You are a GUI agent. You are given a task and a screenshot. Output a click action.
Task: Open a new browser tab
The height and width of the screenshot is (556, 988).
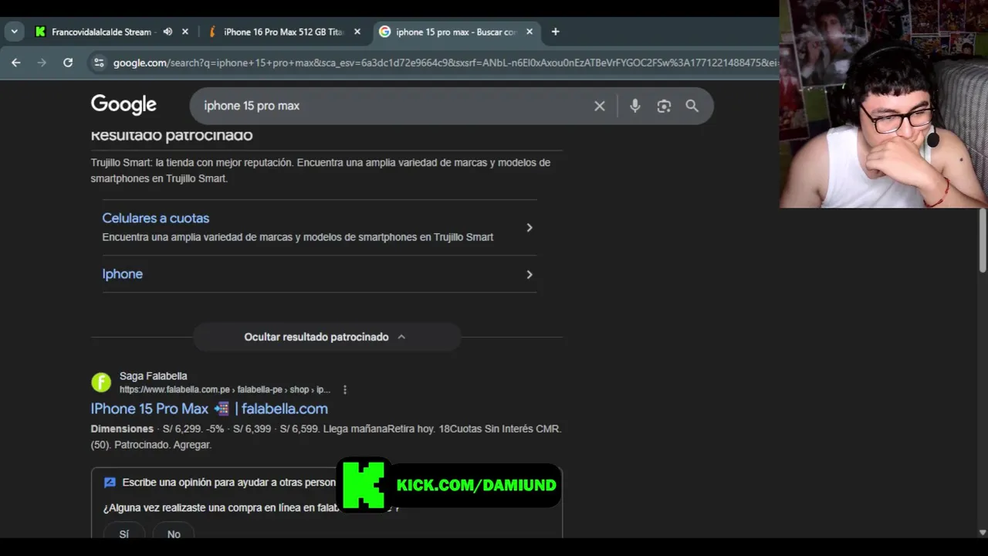tap(555, 32)
